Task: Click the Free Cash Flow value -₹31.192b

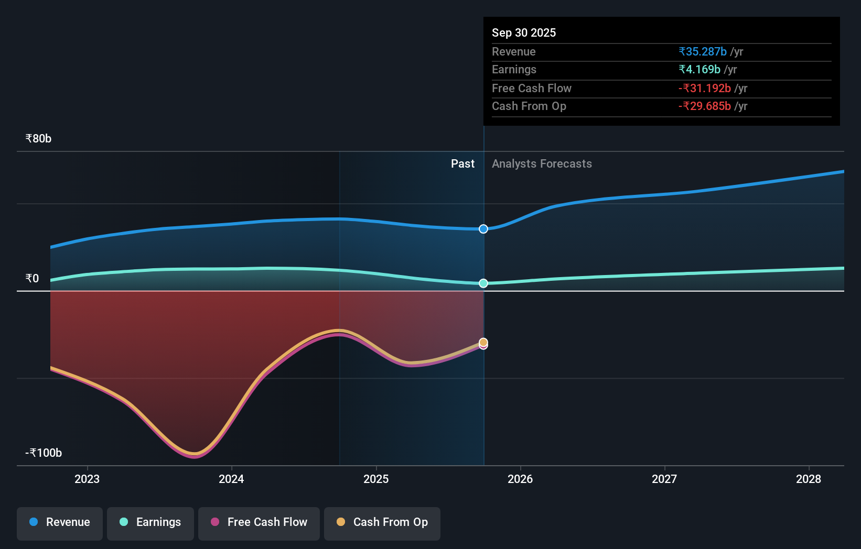Action: pos(705,88)
